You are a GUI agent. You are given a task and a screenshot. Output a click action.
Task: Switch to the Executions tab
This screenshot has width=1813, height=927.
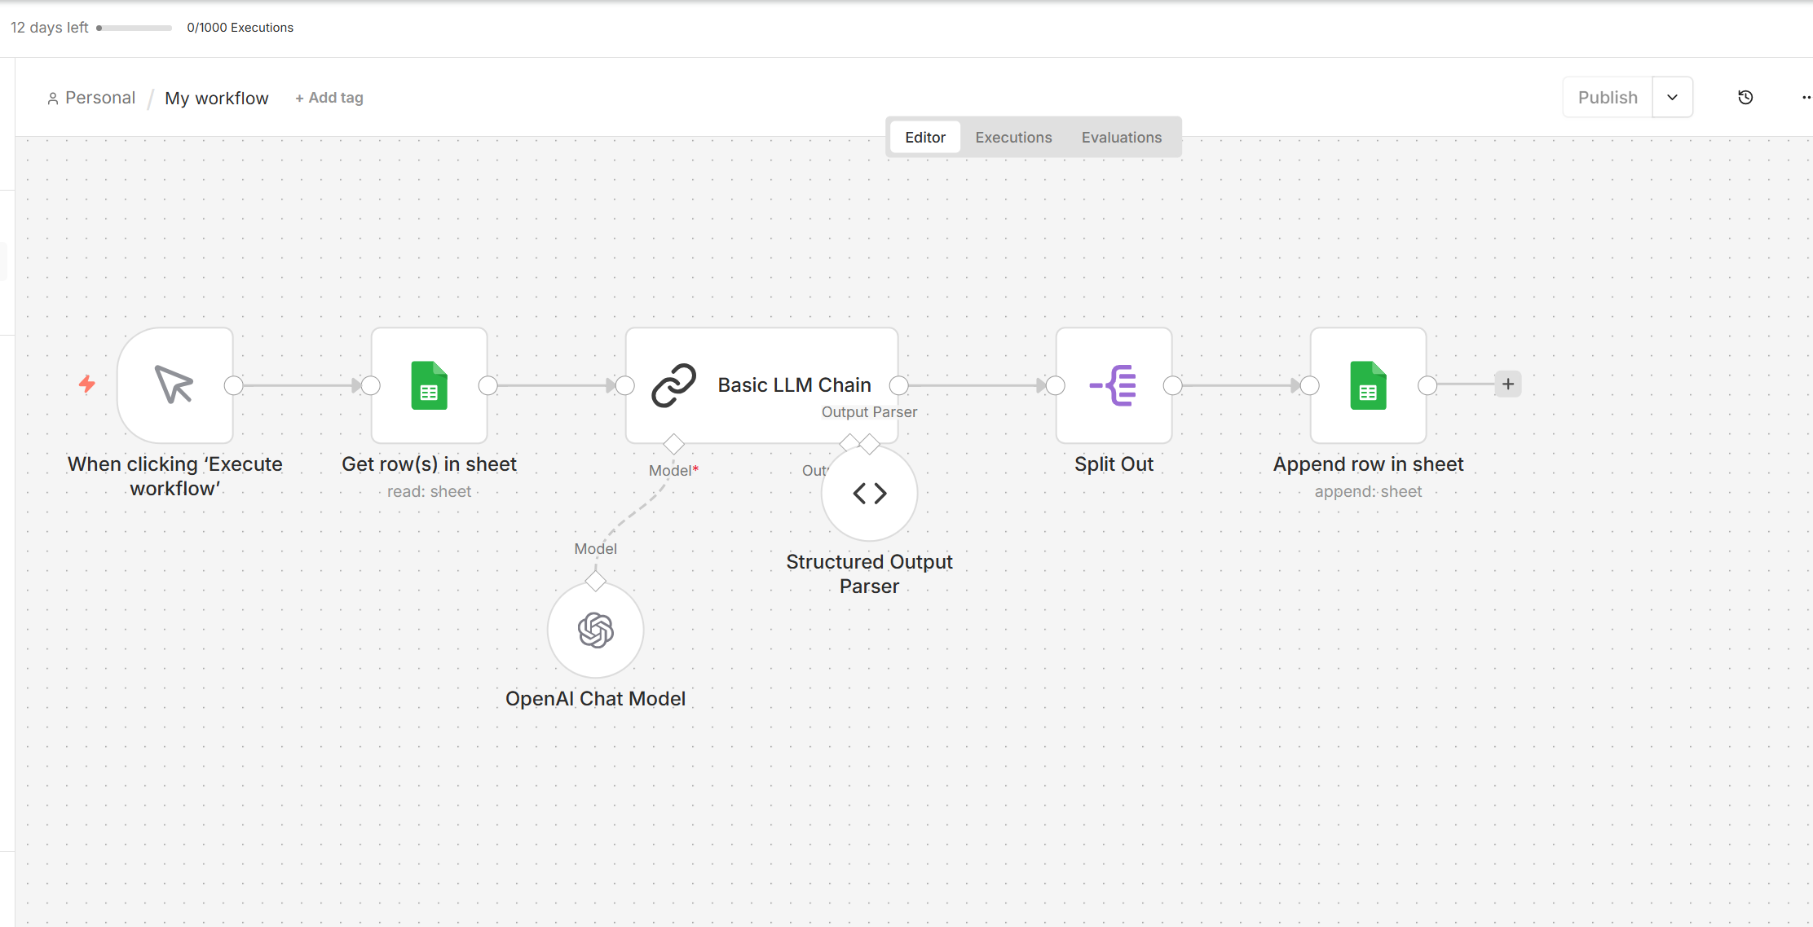point(1013,138)
